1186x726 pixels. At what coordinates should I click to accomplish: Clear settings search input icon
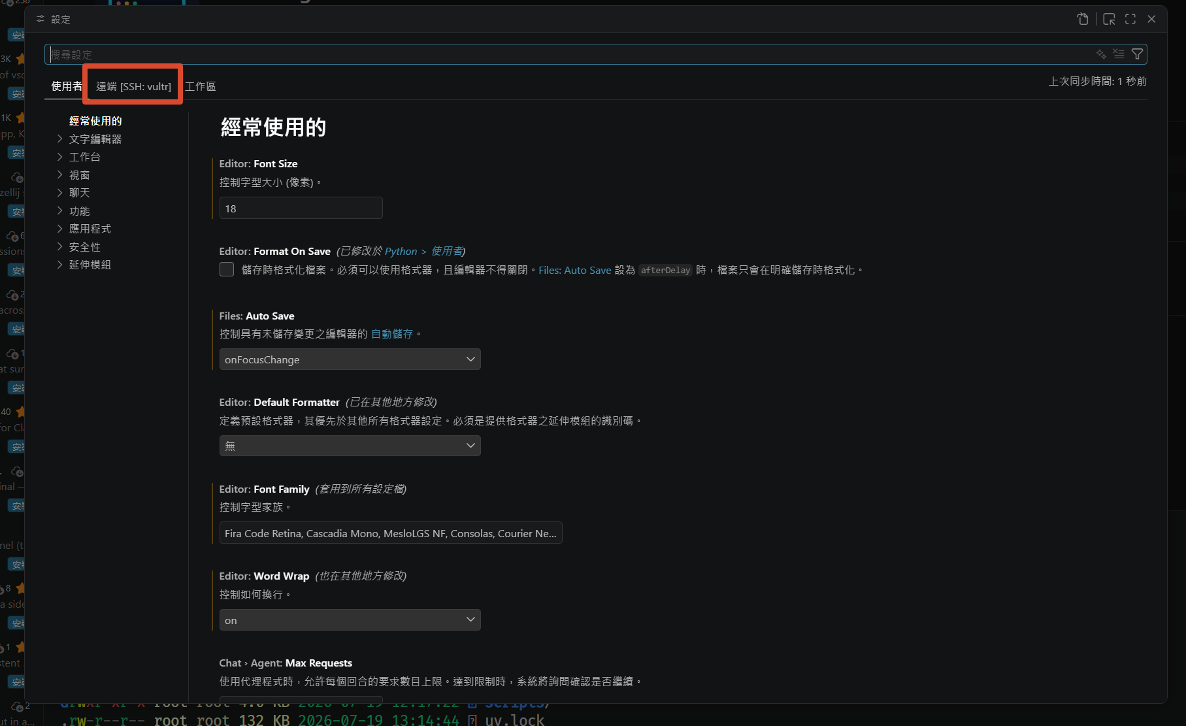1119,54
